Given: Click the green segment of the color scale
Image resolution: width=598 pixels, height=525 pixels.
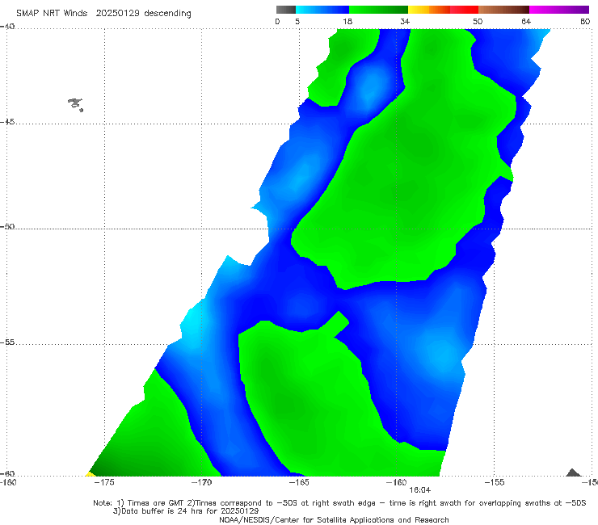Looking at the screenshot, I should click(x=378, y=10).
